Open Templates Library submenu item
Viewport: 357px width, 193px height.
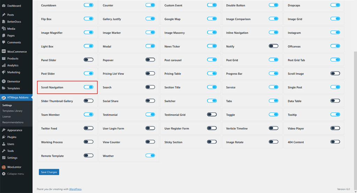[x=12, y=111]
